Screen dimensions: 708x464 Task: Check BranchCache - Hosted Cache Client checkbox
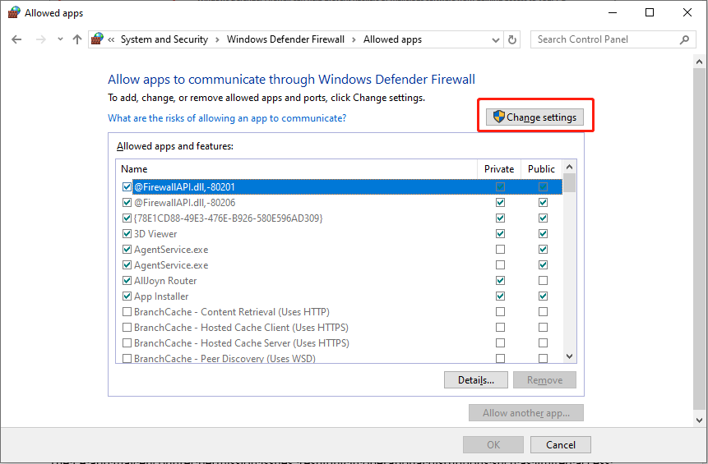pos(127,328)
